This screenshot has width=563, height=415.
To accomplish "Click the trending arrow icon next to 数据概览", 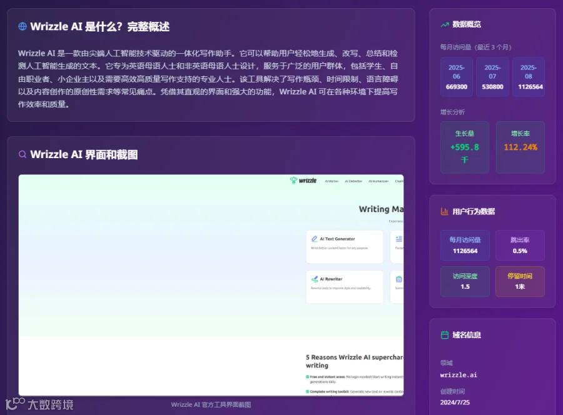I will point(445,25).
